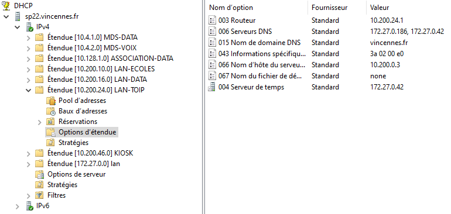Select the IPv6 node icon
The image size is (451, 214).
[x=30, y=206]
